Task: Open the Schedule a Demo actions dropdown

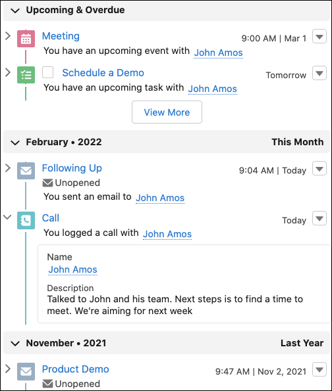Action: click(319, 73)
